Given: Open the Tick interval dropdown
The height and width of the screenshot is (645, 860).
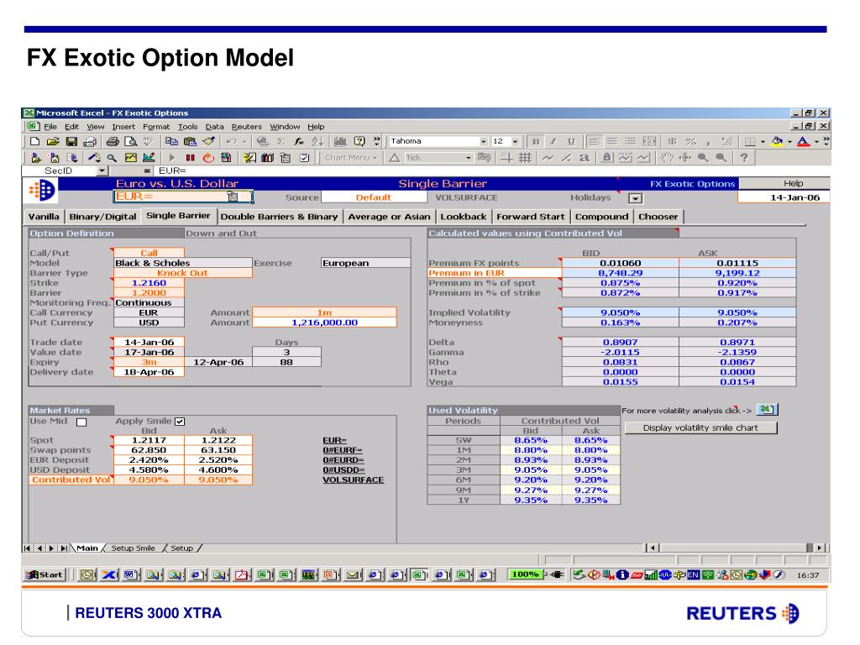Looking at the screenshot, I should (468, 158).
